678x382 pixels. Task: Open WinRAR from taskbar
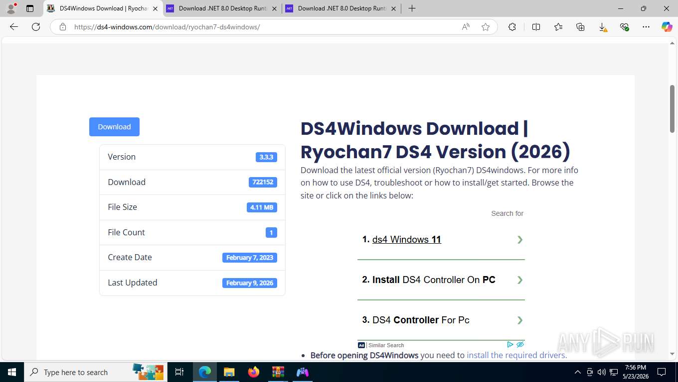click(278, 372)
